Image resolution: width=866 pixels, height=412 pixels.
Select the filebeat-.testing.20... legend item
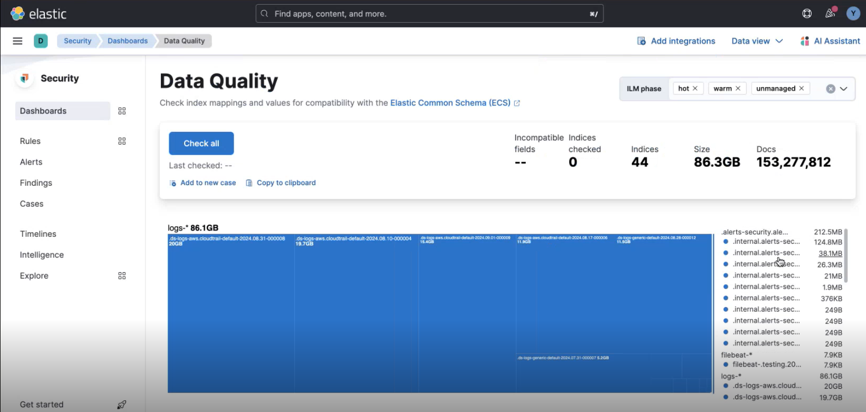click(783, 365)
